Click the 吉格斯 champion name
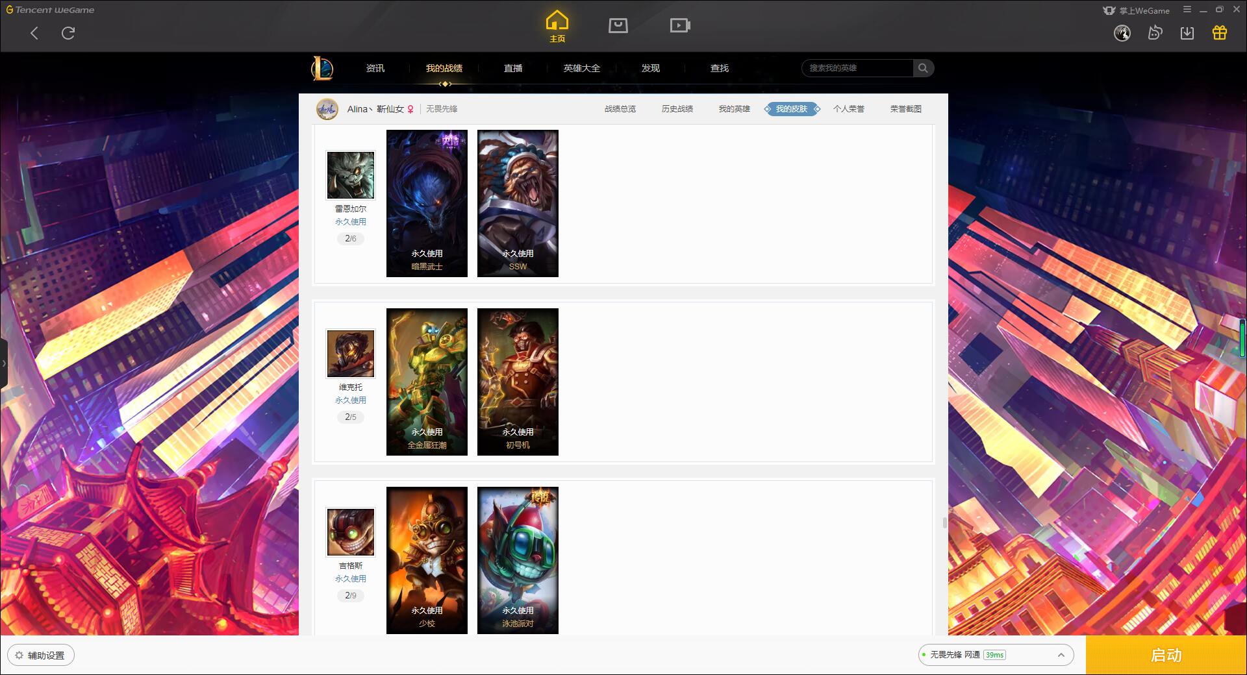Screen dimensions: 1247x675 (351, 566)
